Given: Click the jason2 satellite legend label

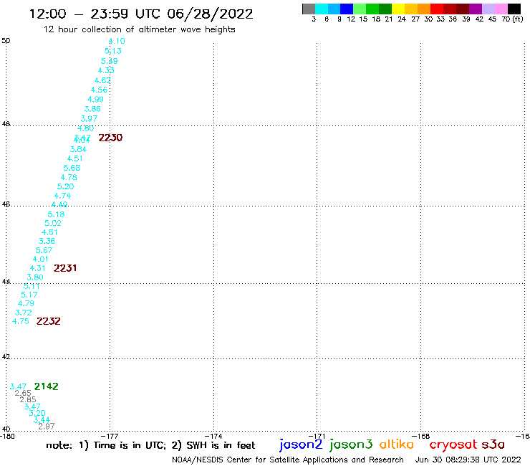Looking at the screenshot, I should click(x=301, y=444).
